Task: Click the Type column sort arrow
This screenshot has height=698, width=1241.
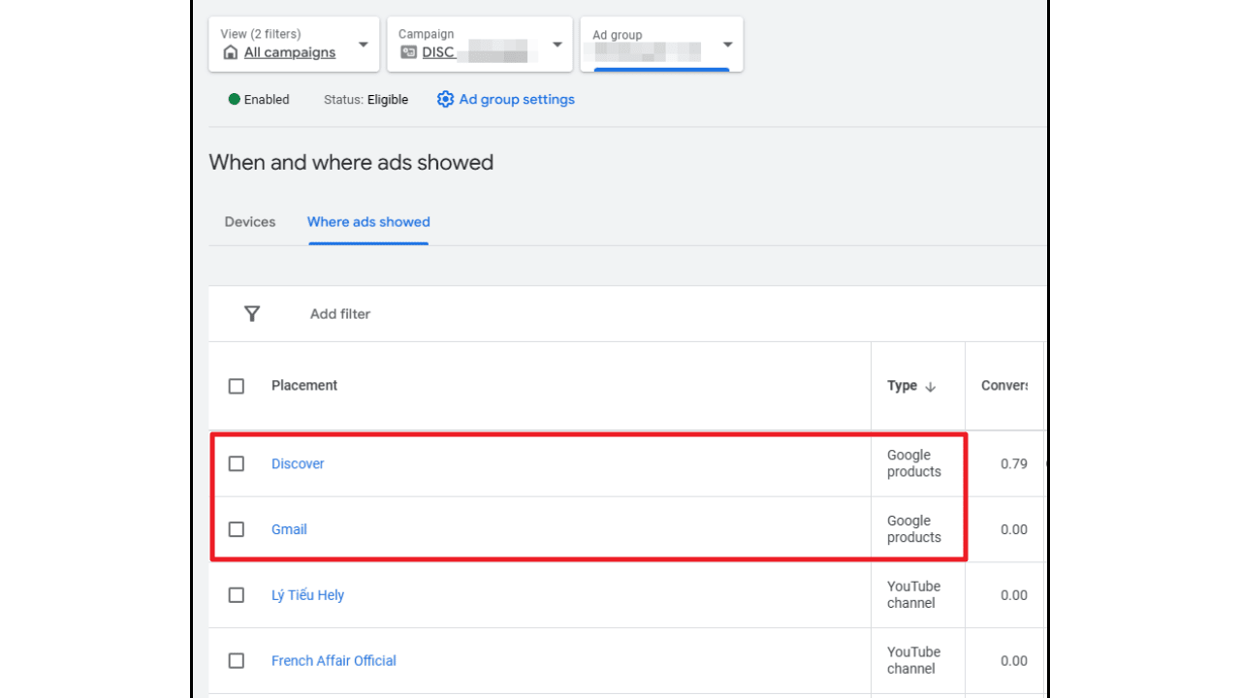Action: (x=931, y=386)
